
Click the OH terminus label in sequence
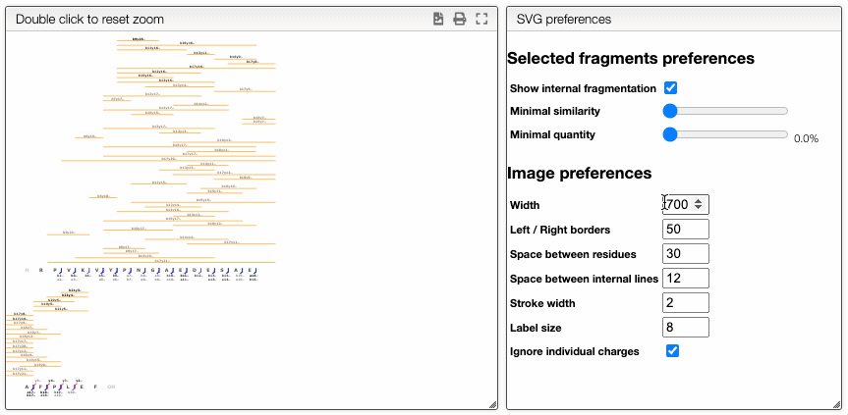click(x=111, y=387)
